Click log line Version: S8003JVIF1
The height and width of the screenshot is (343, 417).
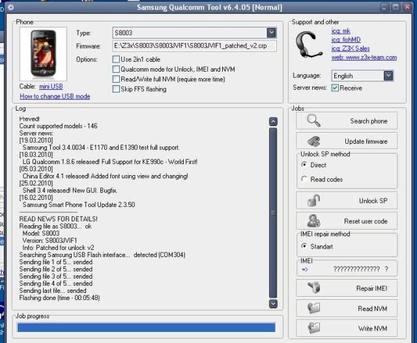50,240
